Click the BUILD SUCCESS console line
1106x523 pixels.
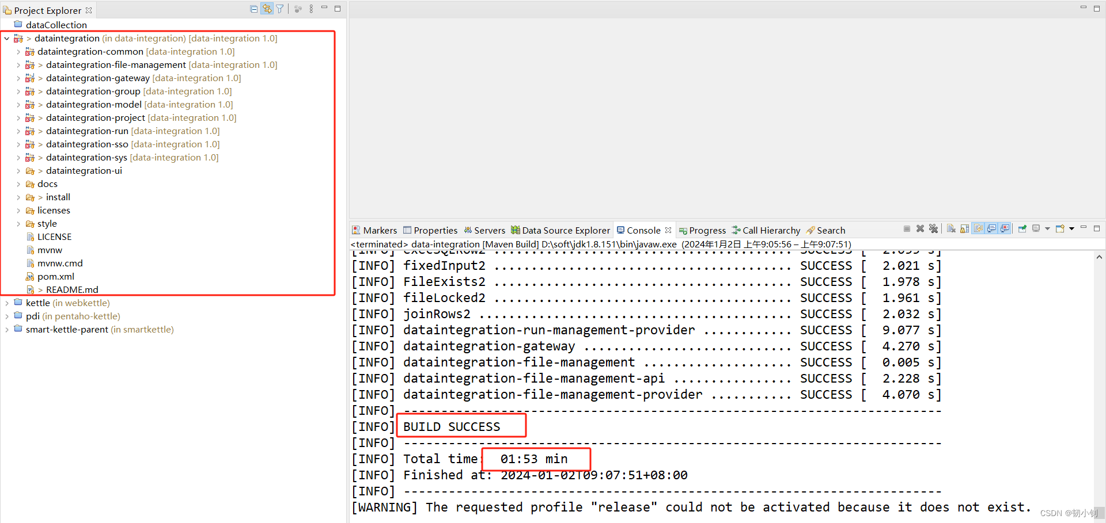452,427
